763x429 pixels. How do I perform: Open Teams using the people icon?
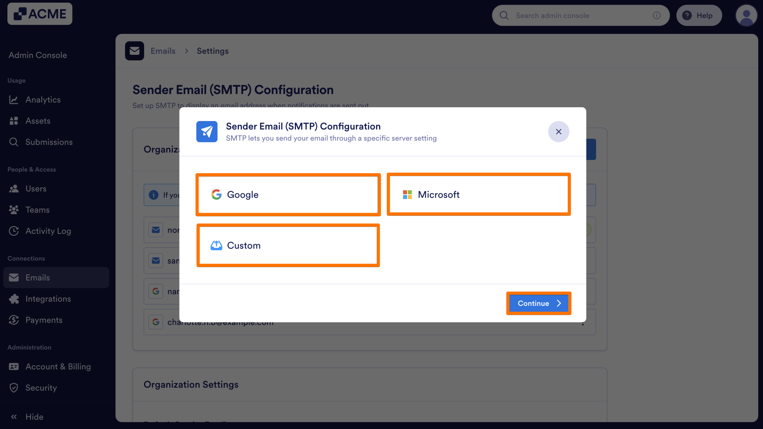[x=14, y=209]
